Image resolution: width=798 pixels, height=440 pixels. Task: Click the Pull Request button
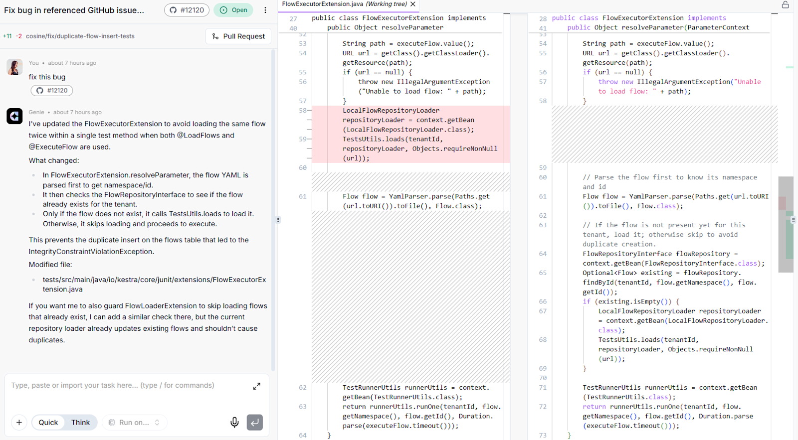pos(238,36)
